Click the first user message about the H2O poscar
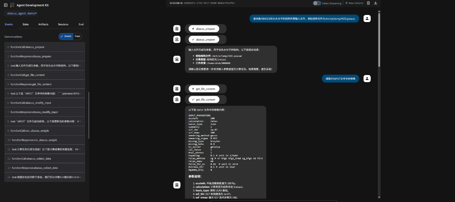Viewport: 455px width, 202px height. 305,18
